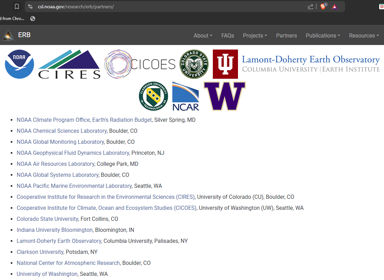This screenshot has height=280, width=384.
Task: Click 'University of Colorado (CU), Boulder, CO' text
Action: coord(246,197)
